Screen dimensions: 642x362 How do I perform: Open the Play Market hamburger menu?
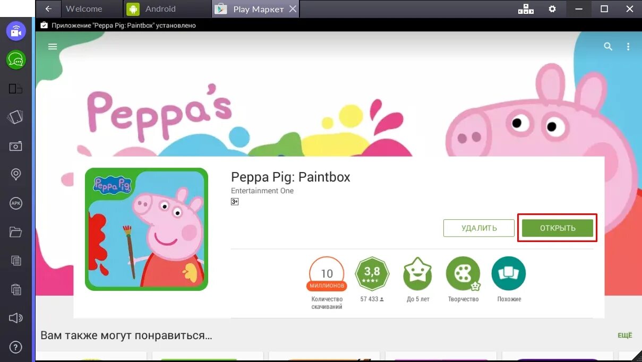click(x=53, y=47)
